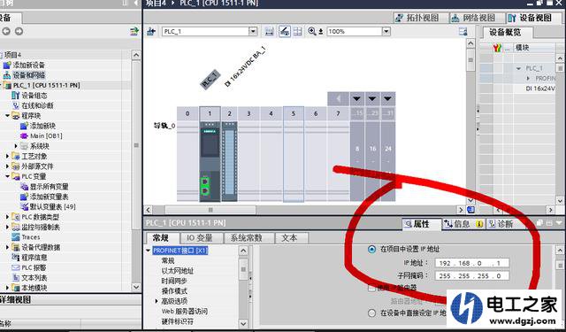
Task: Open Traces item in project tree
Action: (31, 237)
